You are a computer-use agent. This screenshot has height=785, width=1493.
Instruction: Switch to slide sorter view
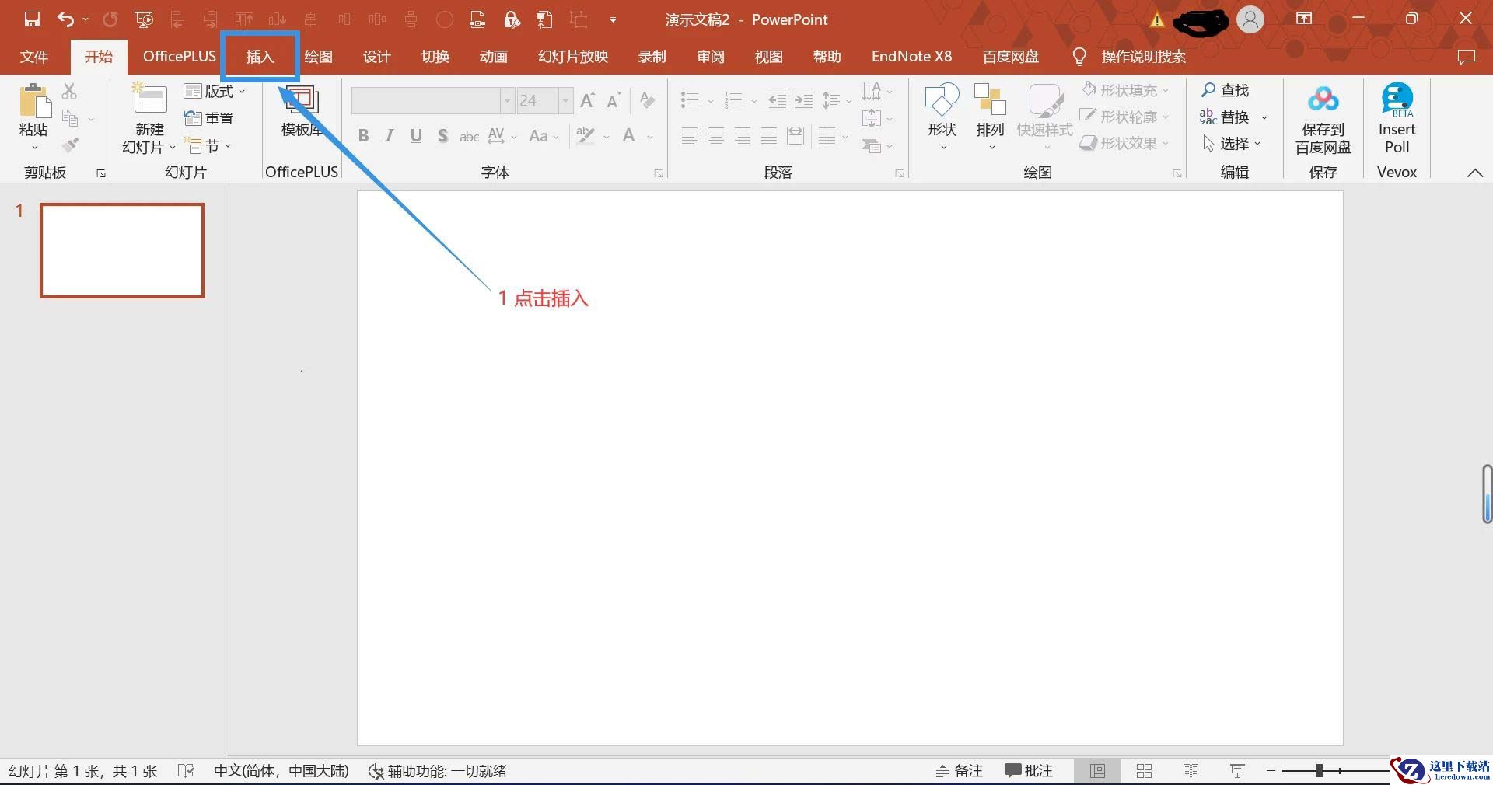point(1144,771)
